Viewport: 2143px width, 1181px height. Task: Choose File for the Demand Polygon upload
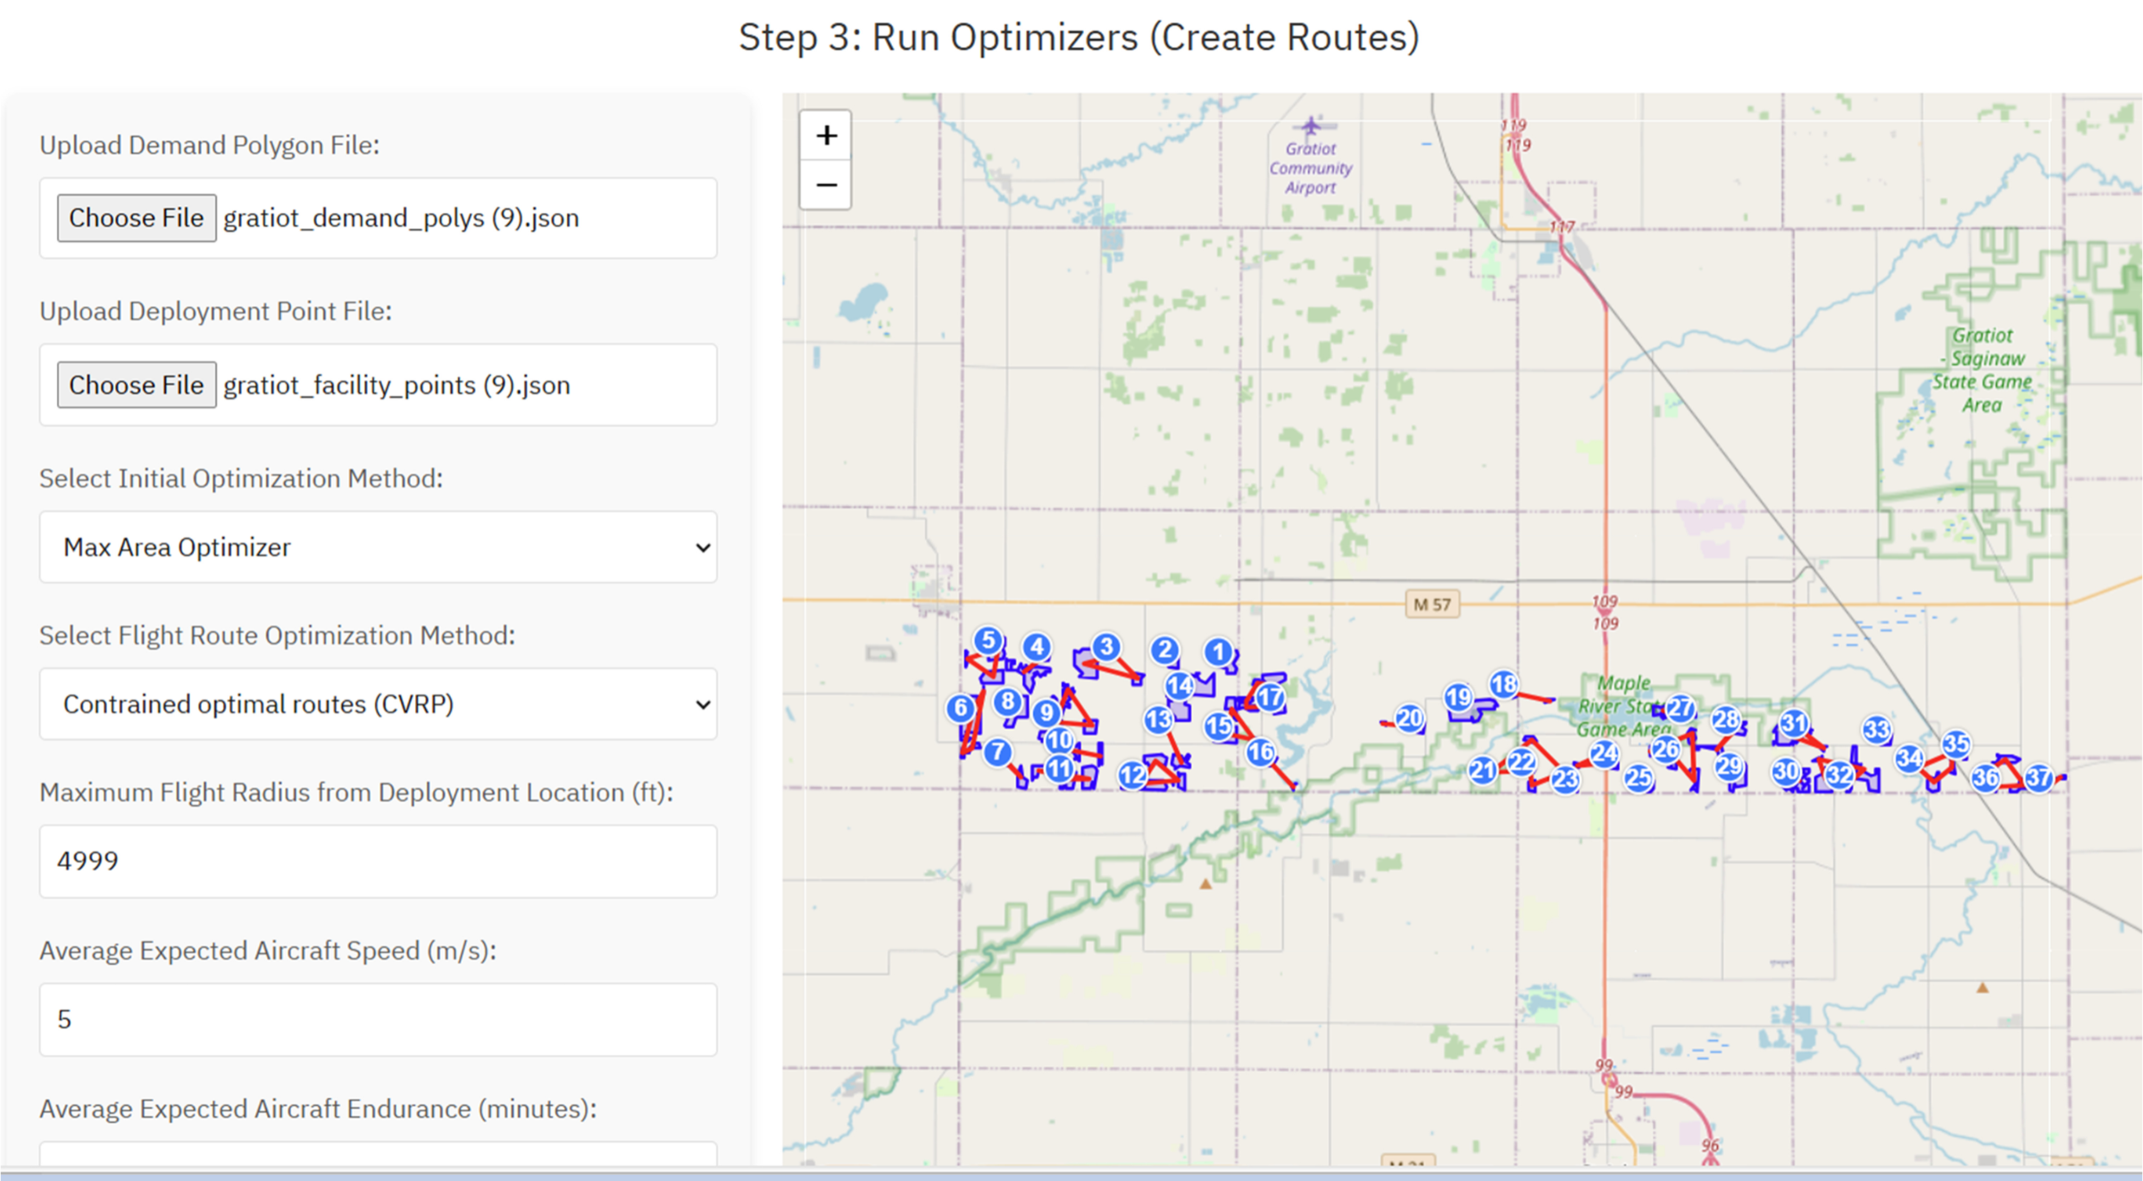[136, 218]
